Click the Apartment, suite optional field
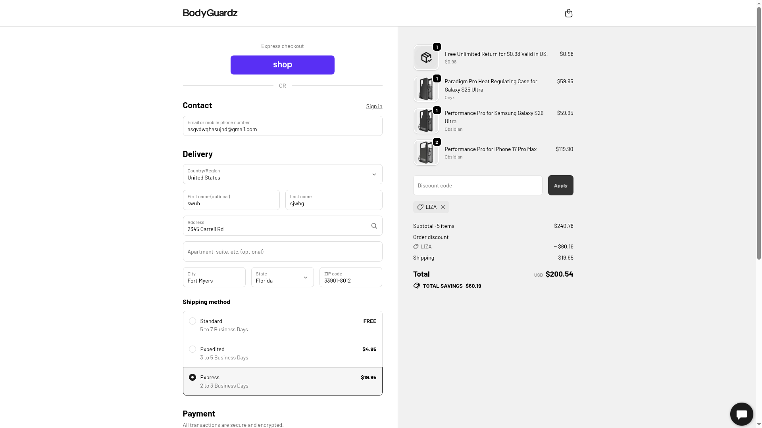The image size is (762, 428). tap(282, 252)
